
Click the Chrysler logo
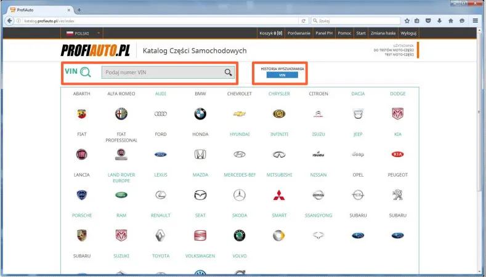pos(279,114)
